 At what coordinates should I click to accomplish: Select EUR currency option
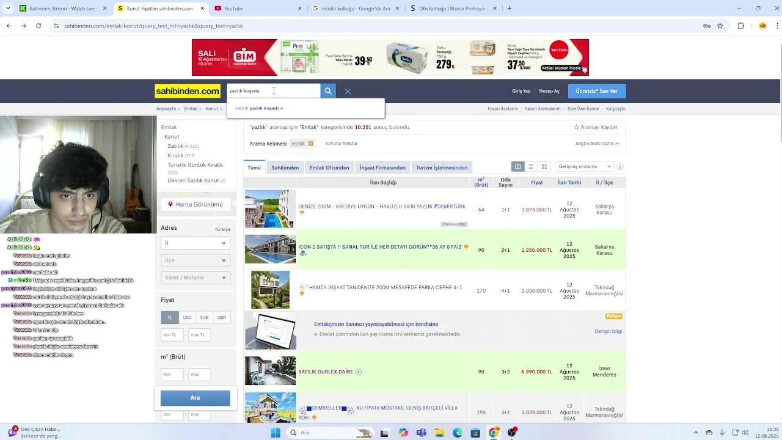point(204,317)
